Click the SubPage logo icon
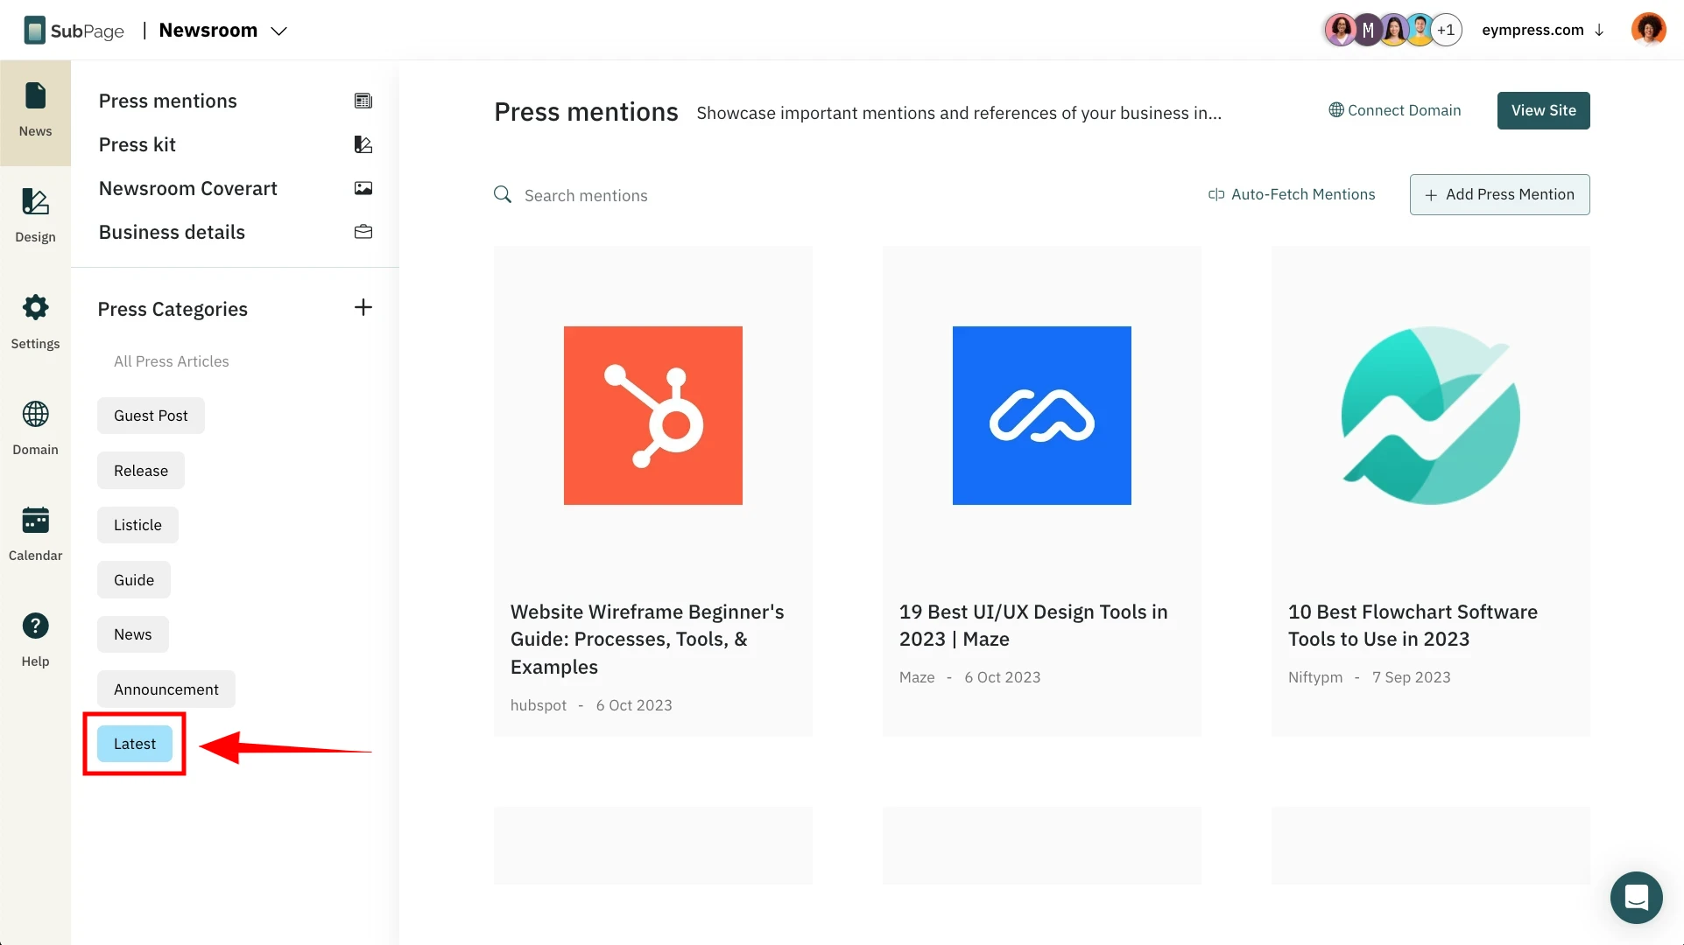This screenshot has height=945, width=1684. click(x=34, y=31)
